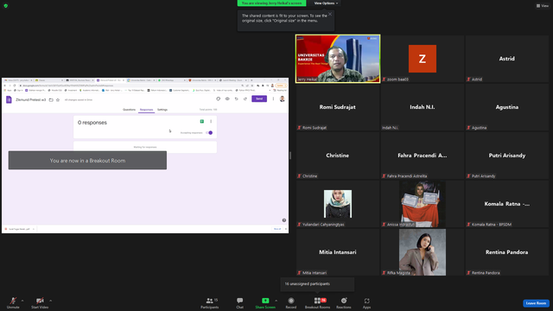Click the Google account avatar in Forms
Screen dimensions: 553x311
click(283, 98)
